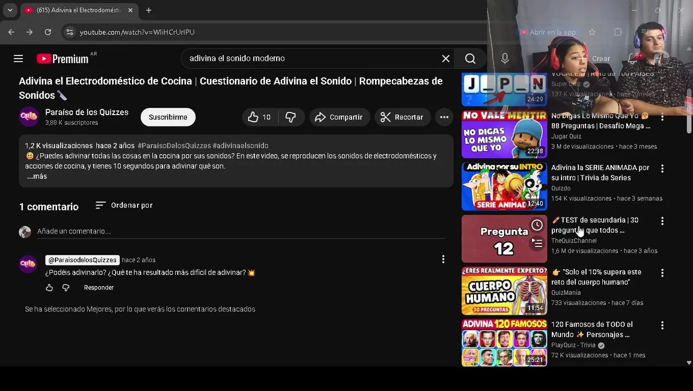Image resolution: width=693 pixels, height=391 pixels.
Task: Open the #ParaisoDelosQuizzes hashtag
Action: (x=174, y=146)
